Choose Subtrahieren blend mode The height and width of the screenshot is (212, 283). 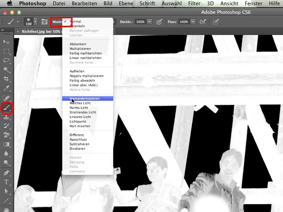pyautogui.click(x=88, y=144)
